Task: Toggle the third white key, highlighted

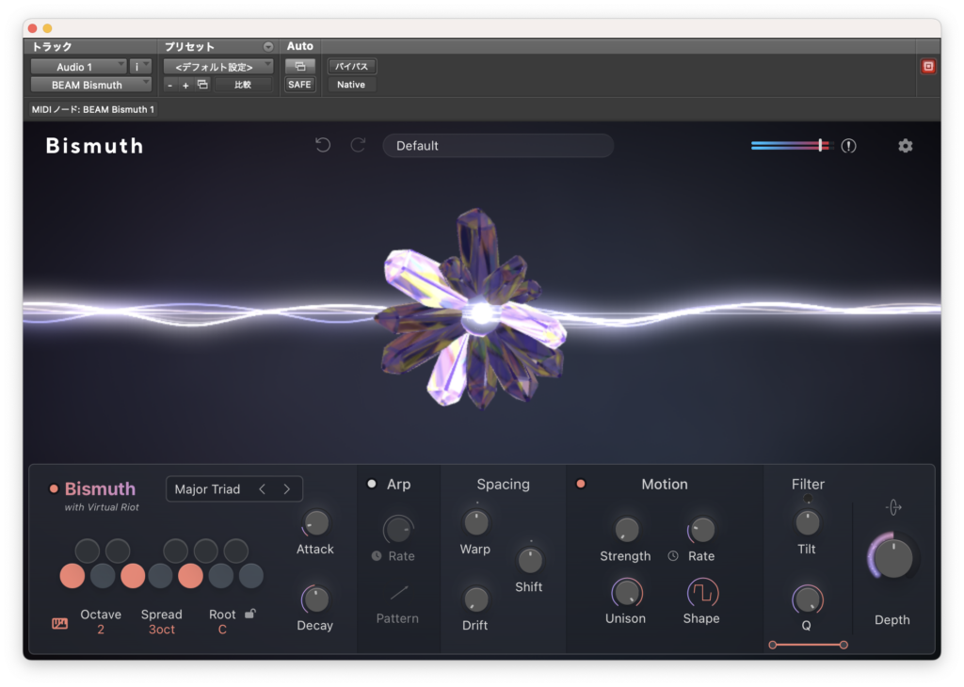Action: point(132,576)
